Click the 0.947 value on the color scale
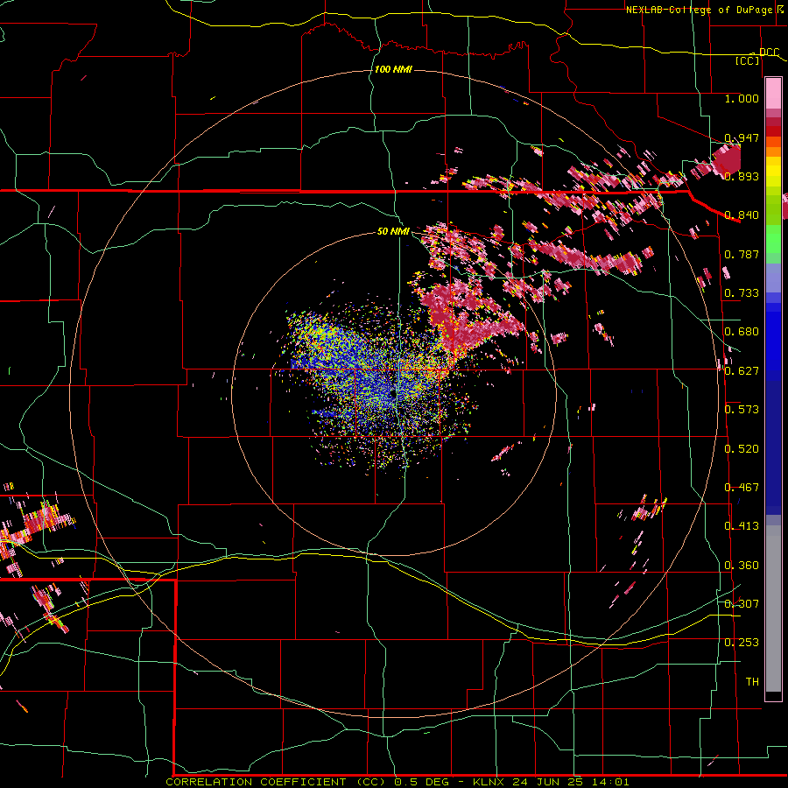The width and height of the screenshot is (788, 788). 742,137
